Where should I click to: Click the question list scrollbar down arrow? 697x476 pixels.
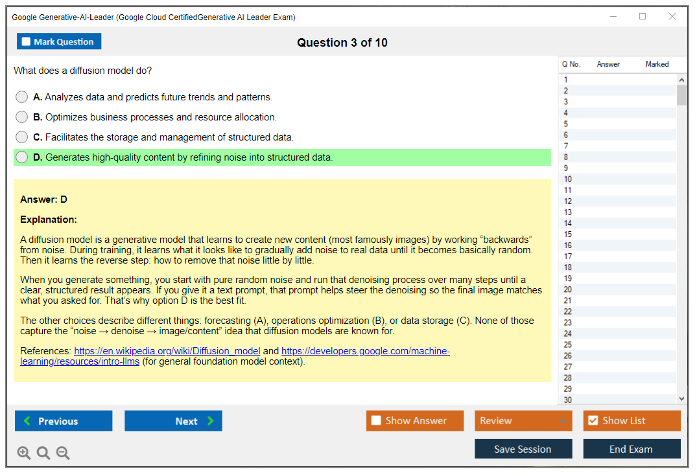681,398
